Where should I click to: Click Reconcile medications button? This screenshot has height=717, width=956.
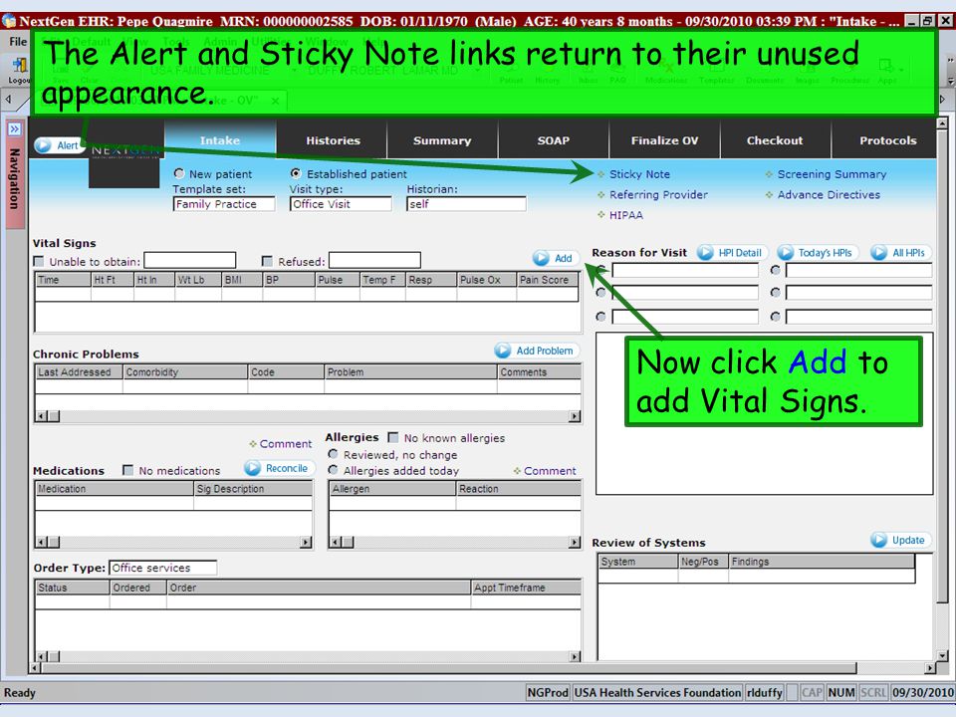[278, 468]
